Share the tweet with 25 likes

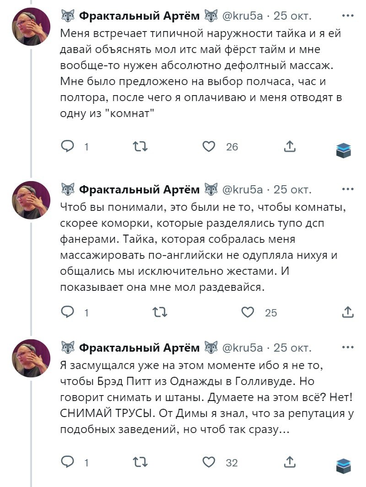coord(348,312)
